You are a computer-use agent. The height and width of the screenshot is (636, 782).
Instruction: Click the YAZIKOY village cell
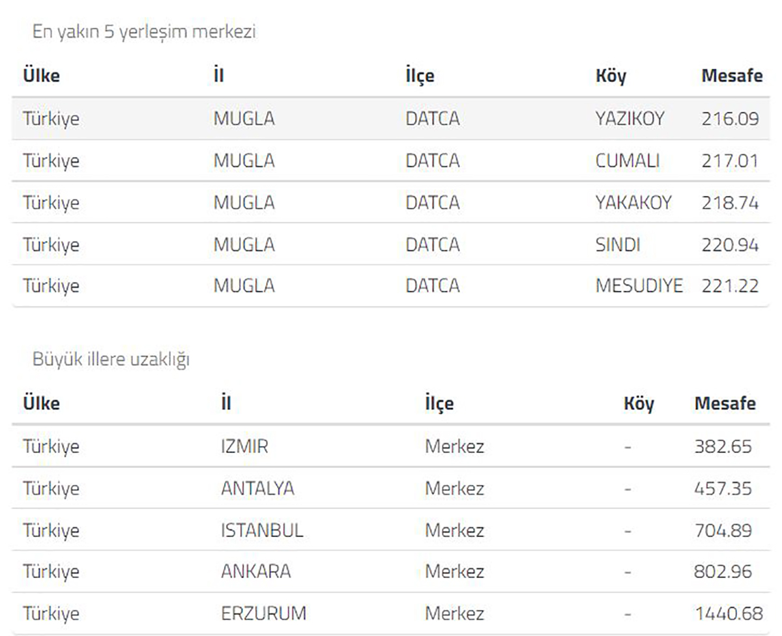point(629,119)
